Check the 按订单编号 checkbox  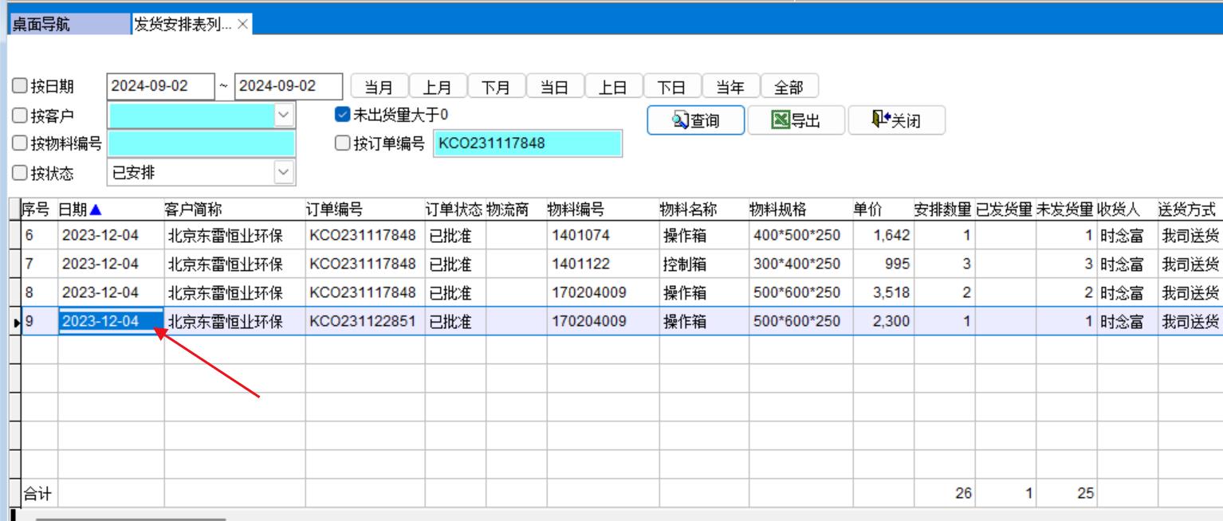tap(343, 143)
